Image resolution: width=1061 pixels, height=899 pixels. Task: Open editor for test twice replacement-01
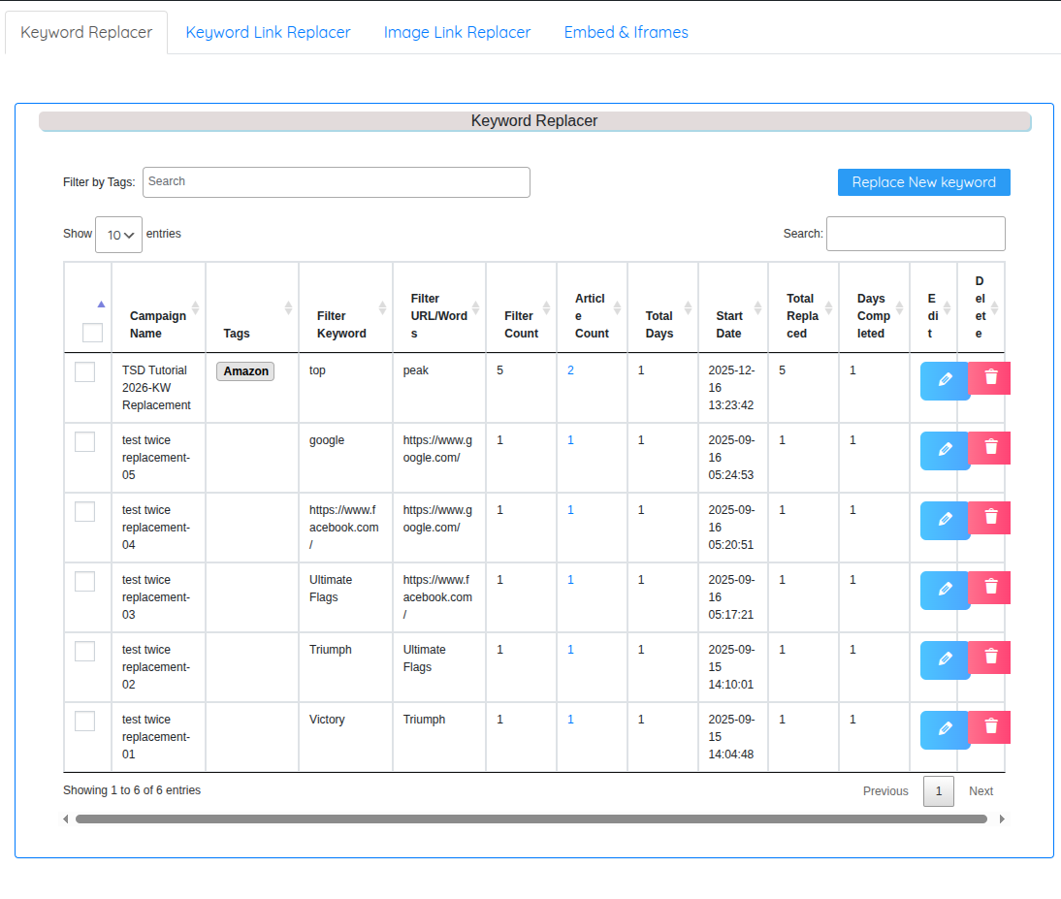(945, 729)
